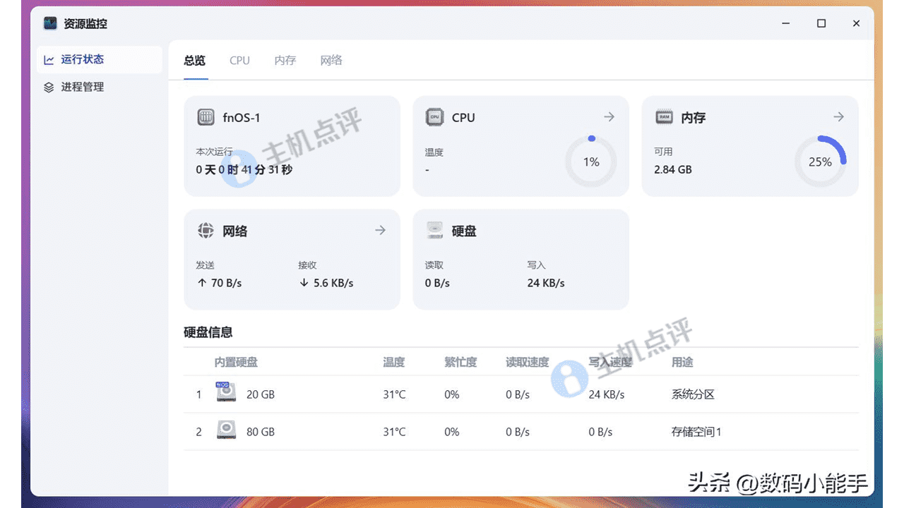
Task: Switch to the 总览 tab
Action: click(x=194, y=61)
